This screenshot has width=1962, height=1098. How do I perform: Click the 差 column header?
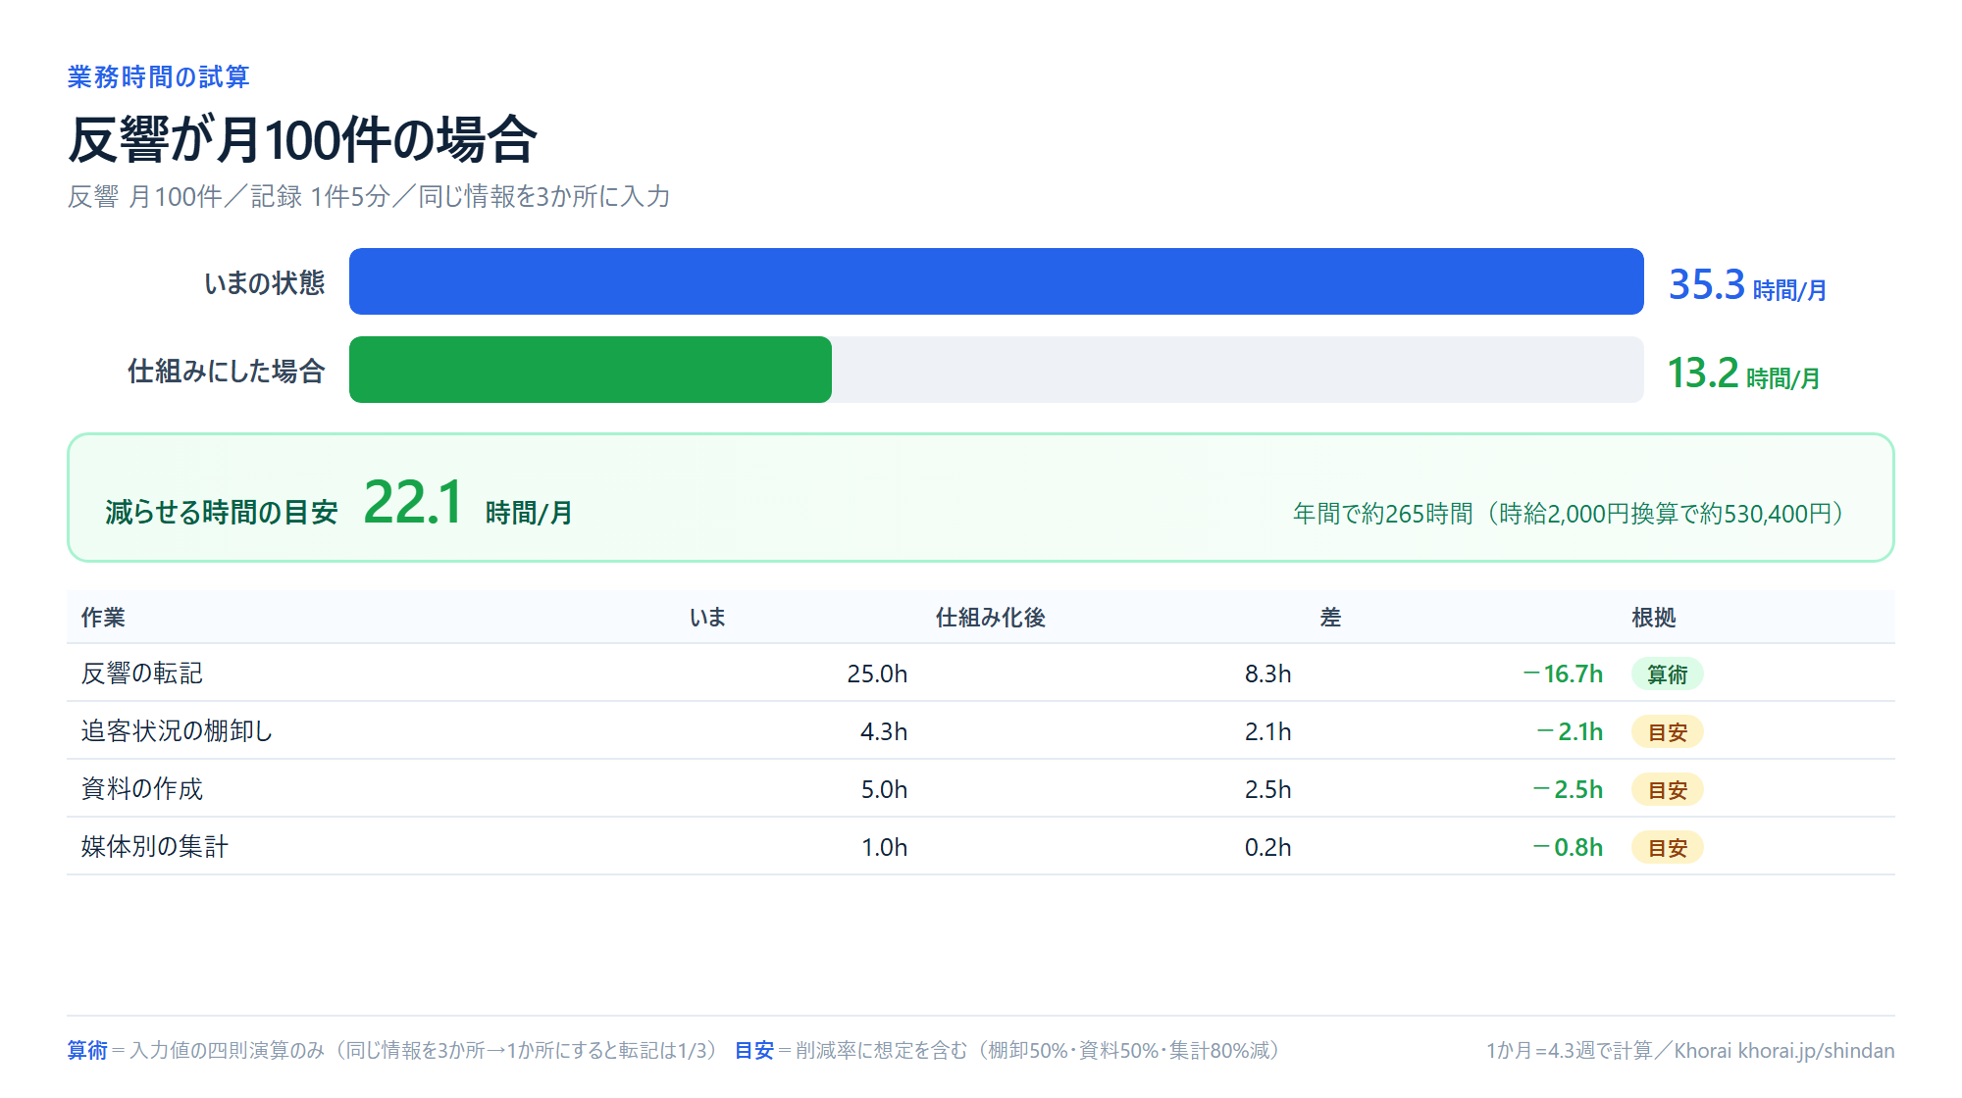(x=1330, y=617)
